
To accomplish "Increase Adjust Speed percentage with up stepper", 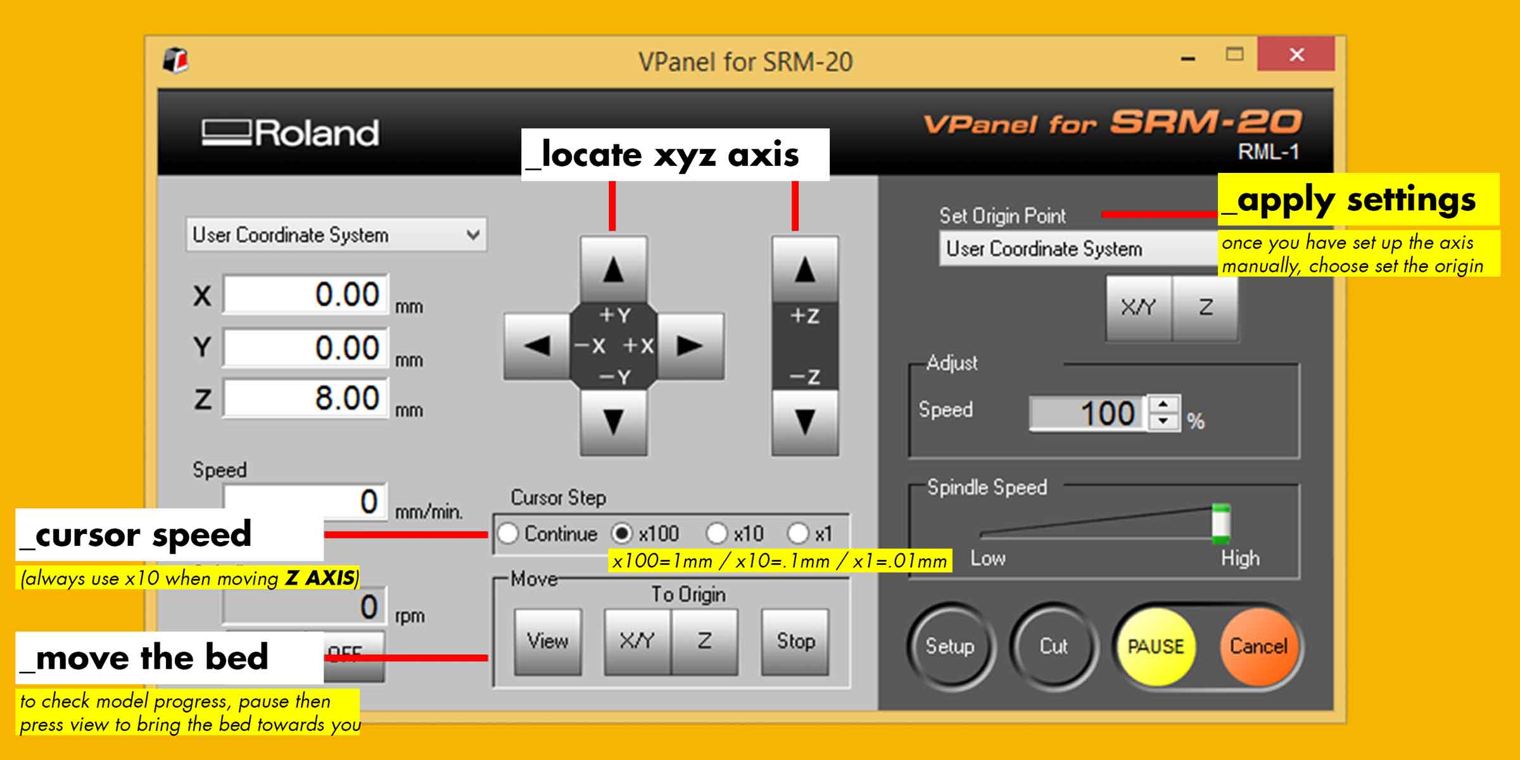I will coord(1163,405).
